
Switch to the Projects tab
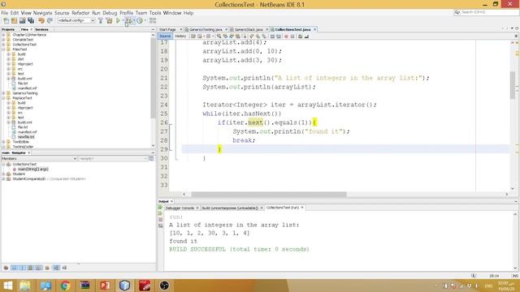(x=8, y=29)
